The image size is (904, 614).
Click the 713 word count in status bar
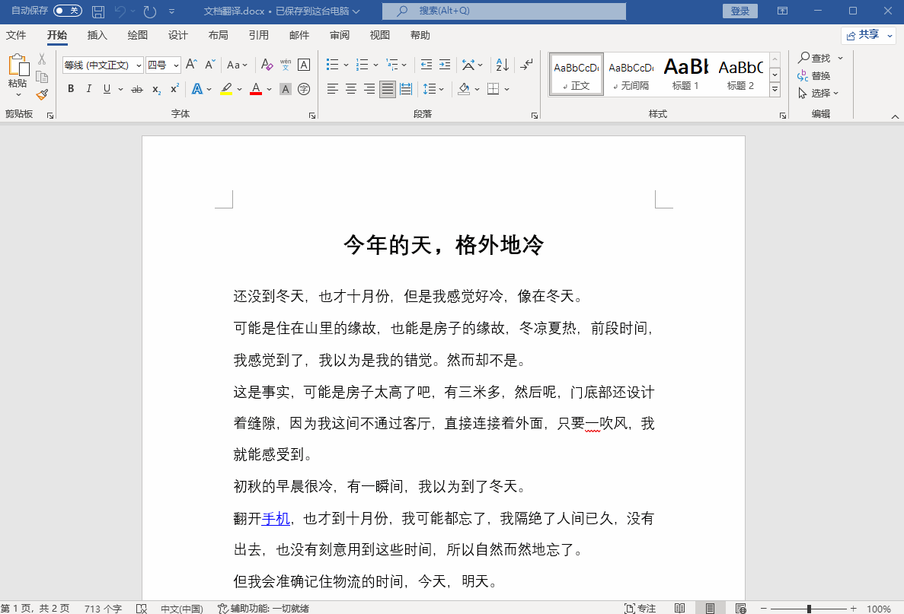(104, 608)
